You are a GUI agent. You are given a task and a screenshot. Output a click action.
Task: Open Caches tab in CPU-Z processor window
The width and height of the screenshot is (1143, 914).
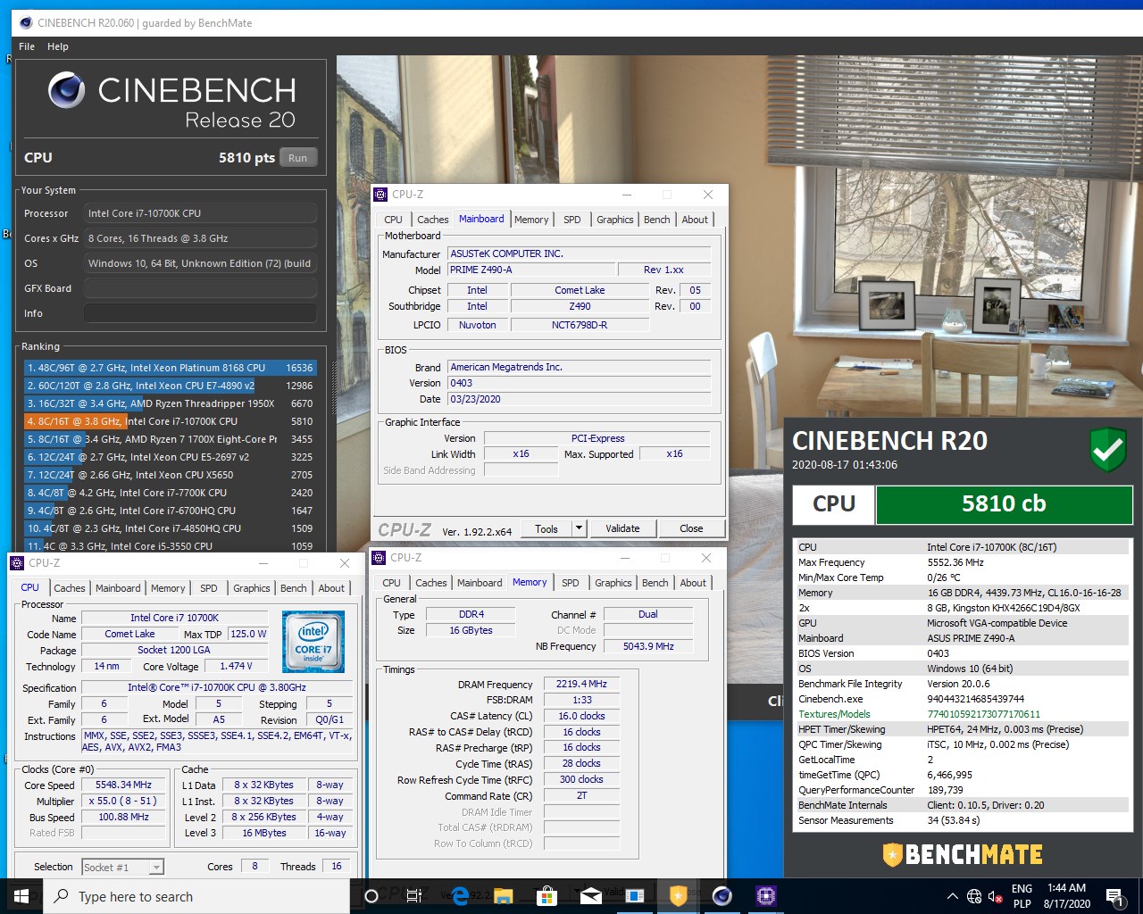[69, 588]
